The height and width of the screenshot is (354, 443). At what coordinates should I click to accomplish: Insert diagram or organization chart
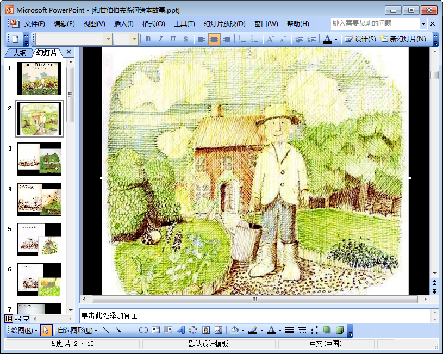194,330
